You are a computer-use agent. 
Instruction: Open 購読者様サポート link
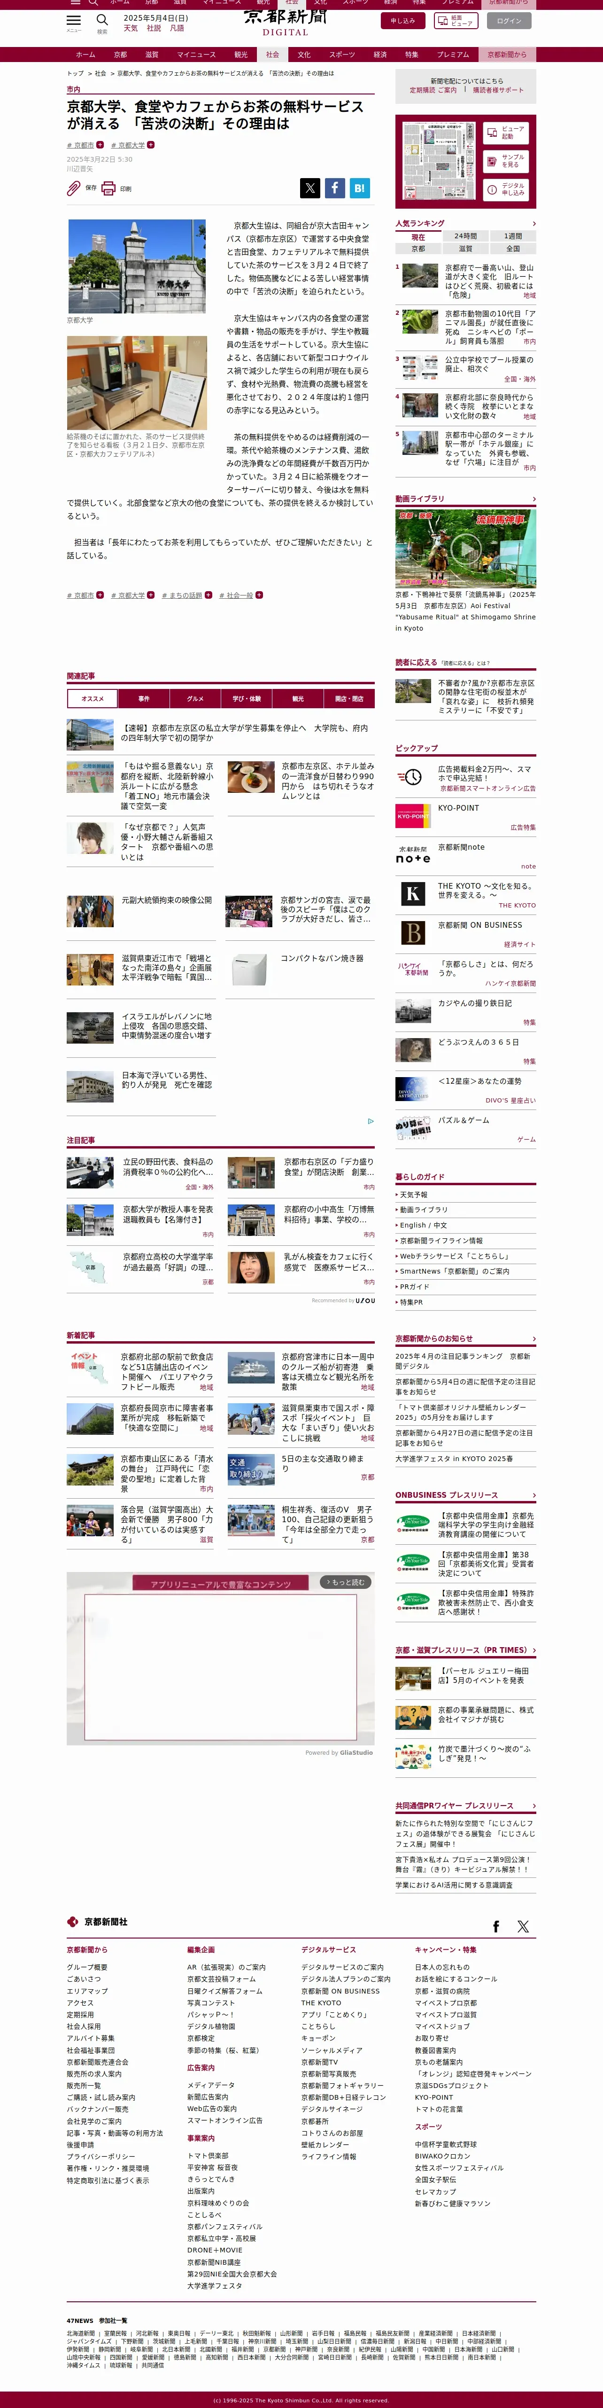(497, 91)
